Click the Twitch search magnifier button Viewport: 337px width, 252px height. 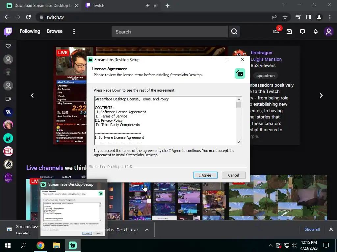point(234,32)
